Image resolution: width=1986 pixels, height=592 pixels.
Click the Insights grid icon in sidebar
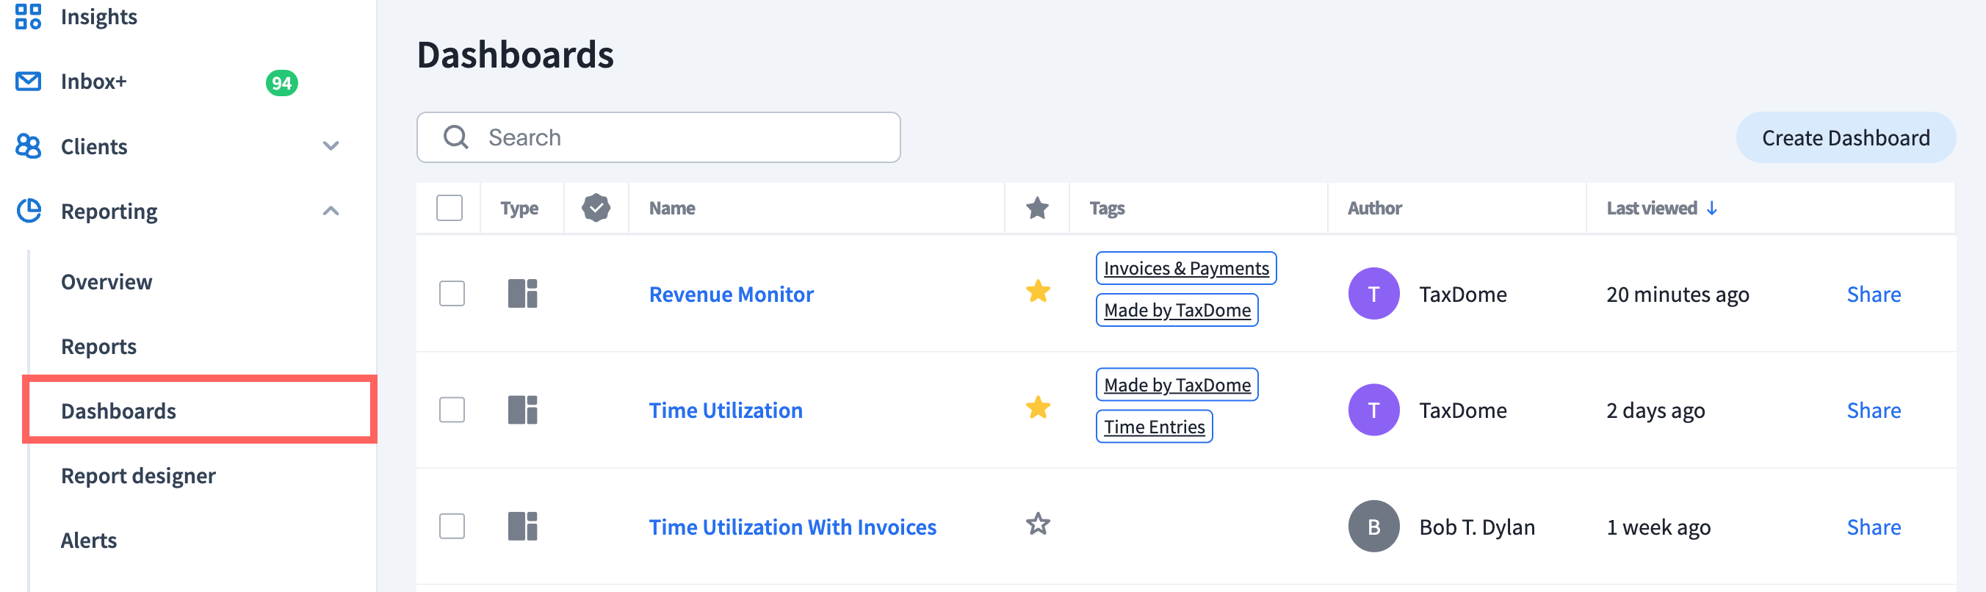pyautogui.click(x=29, y=16)
